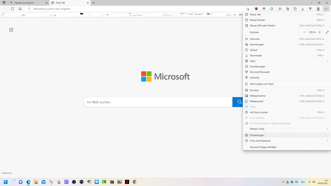Open Snipping Tool from taskbar
This screenshot has width=331, height=186.
pyautogui.click(x=51, y=182)
